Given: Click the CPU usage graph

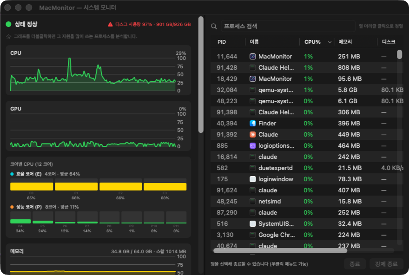Looking at the screenshot, I should coord(92,74).
